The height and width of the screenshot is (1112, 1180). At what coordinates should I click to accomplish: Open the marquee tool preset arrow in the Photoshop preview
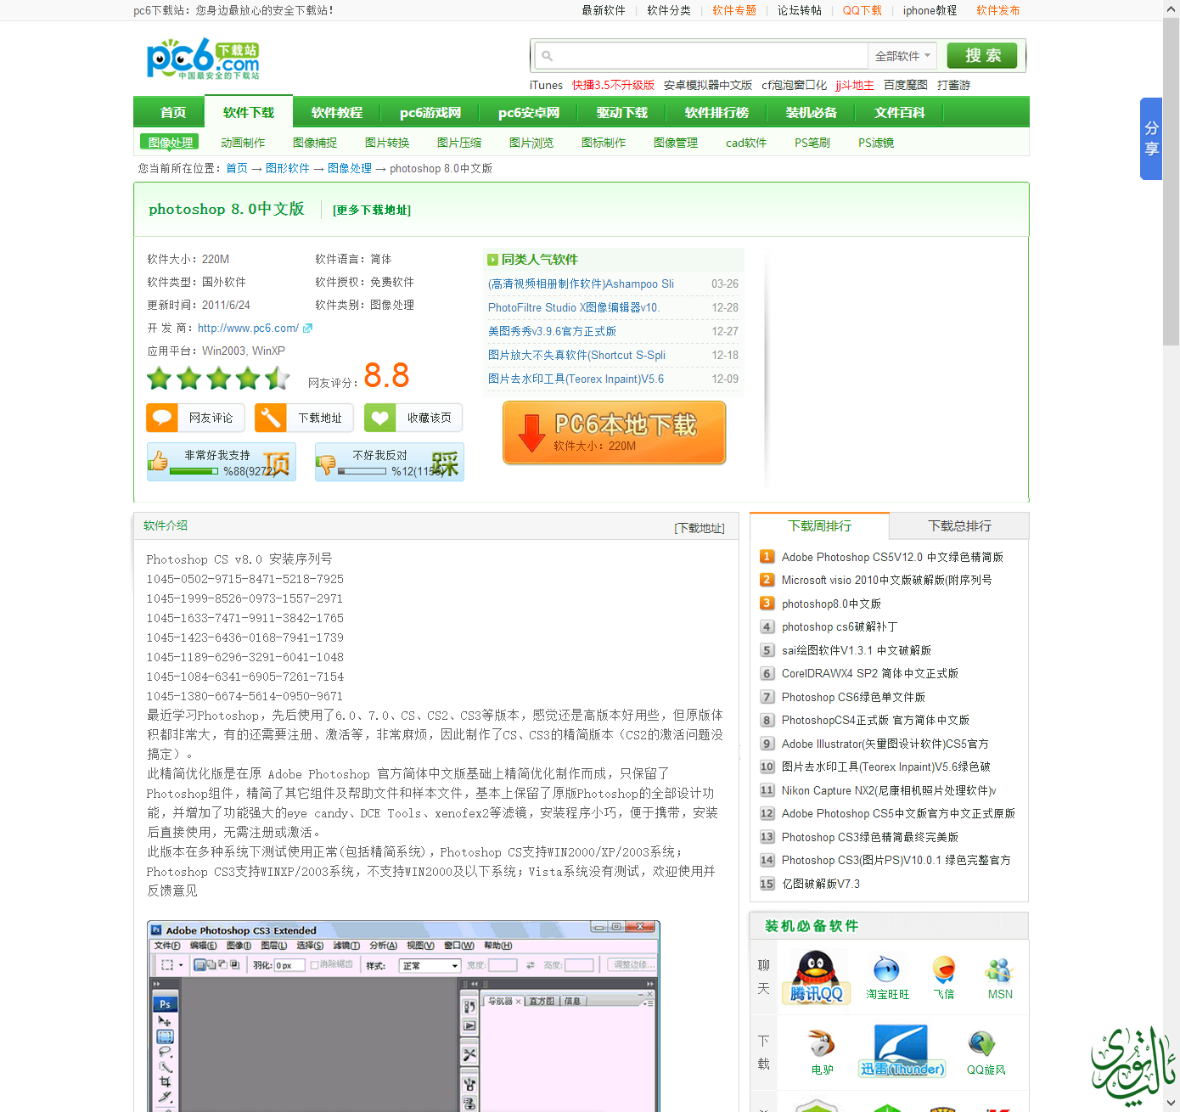coord(181,966)
